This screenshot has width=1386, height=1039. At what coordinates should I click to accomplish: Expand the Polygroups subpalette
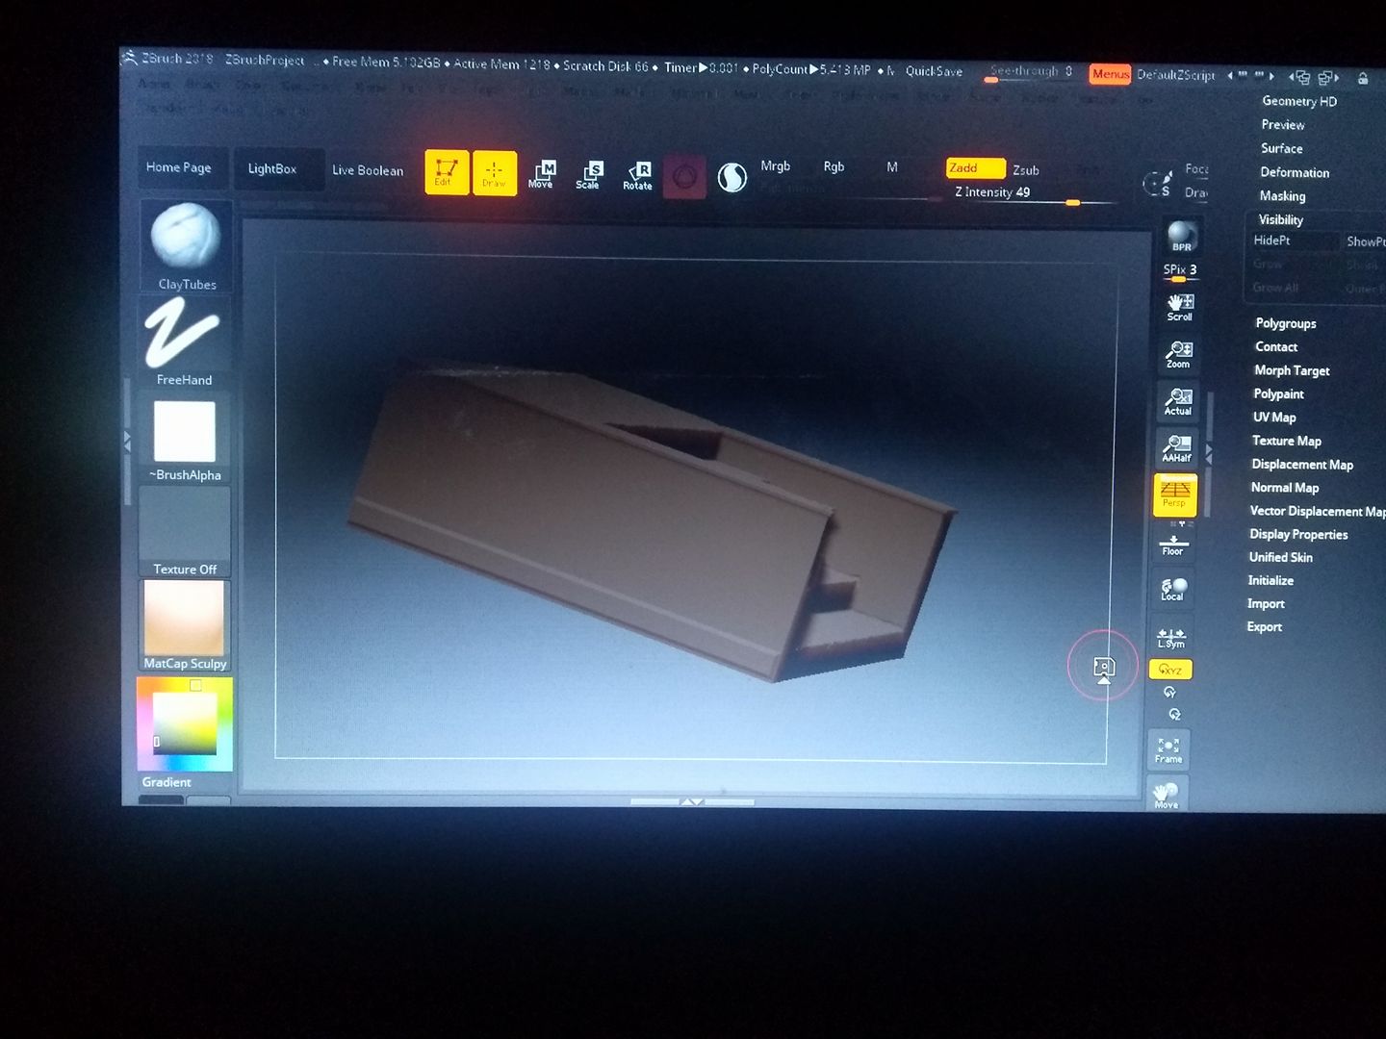[1285, 323]
